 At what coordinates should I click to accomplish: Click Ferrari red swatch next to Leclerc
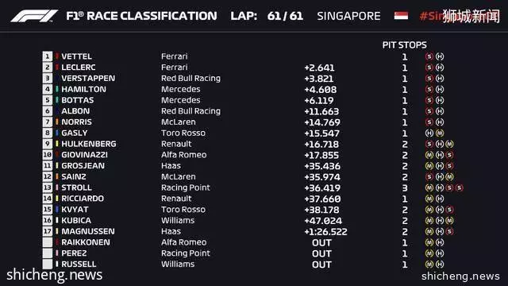coord(57,67)
